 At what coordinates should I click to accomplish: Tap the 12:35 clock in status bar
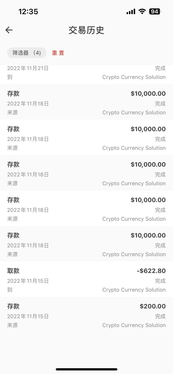pos(28,12)
